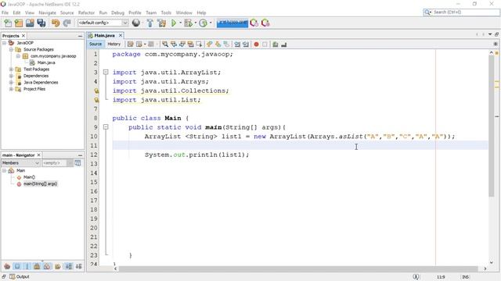501x281 pixels.
Task: Select the Projects panel tab
Action: (x=11, y=36)
